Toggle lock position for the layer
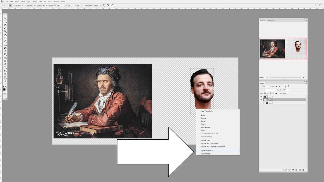324x182 pixels. point(271,94)
